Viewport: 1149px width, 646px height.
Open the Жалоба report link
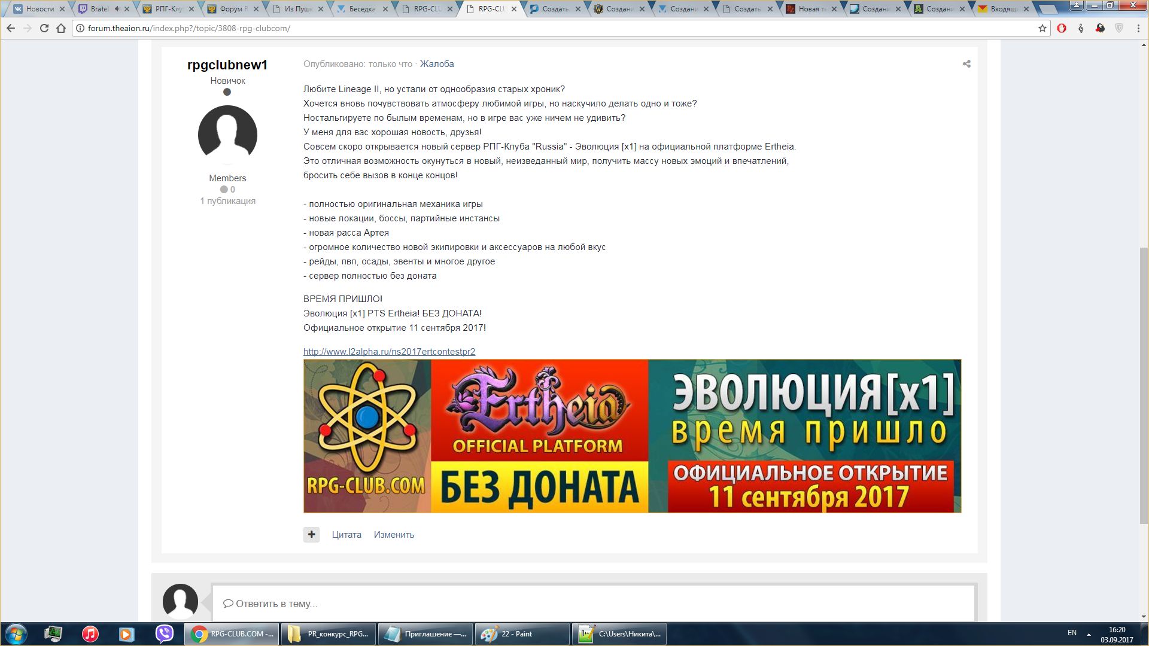click(437, 64)
